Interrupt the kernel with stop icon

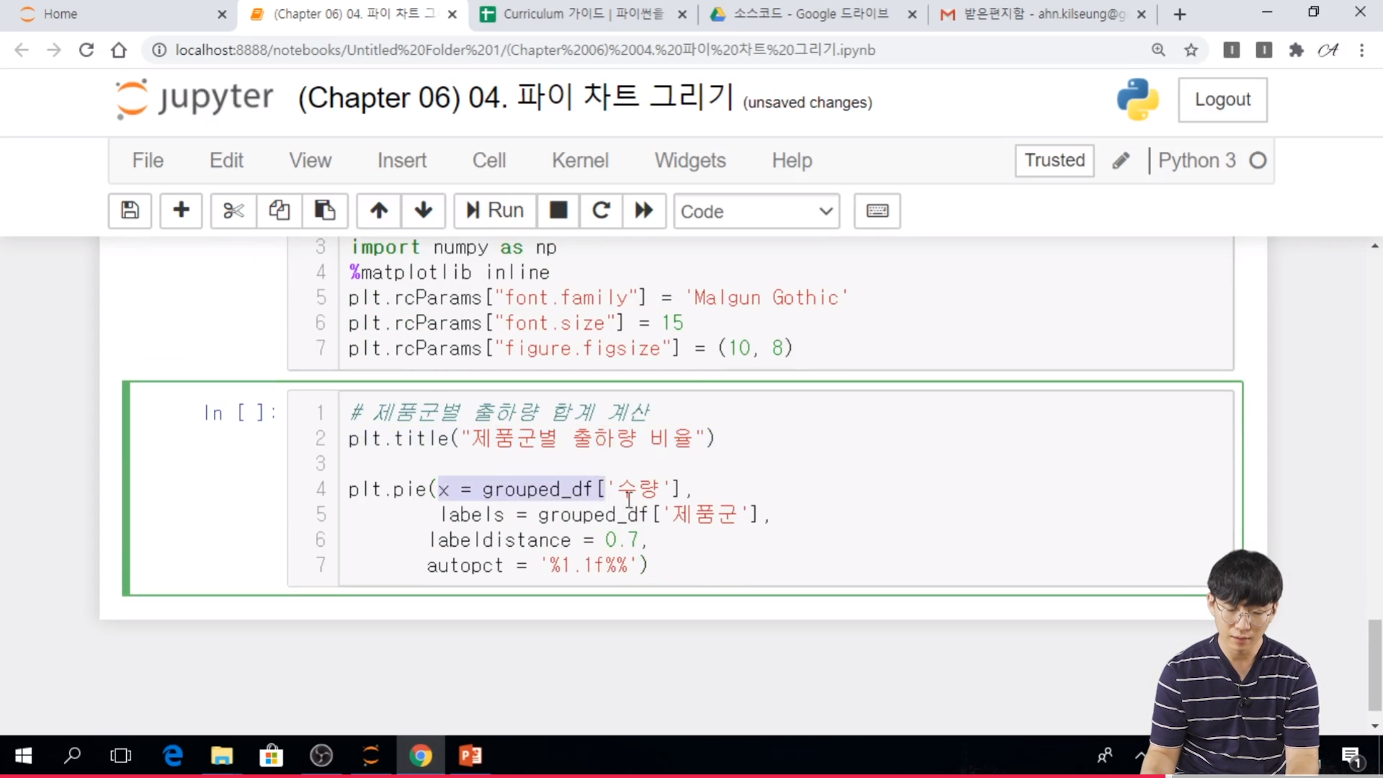click(558, 210)
